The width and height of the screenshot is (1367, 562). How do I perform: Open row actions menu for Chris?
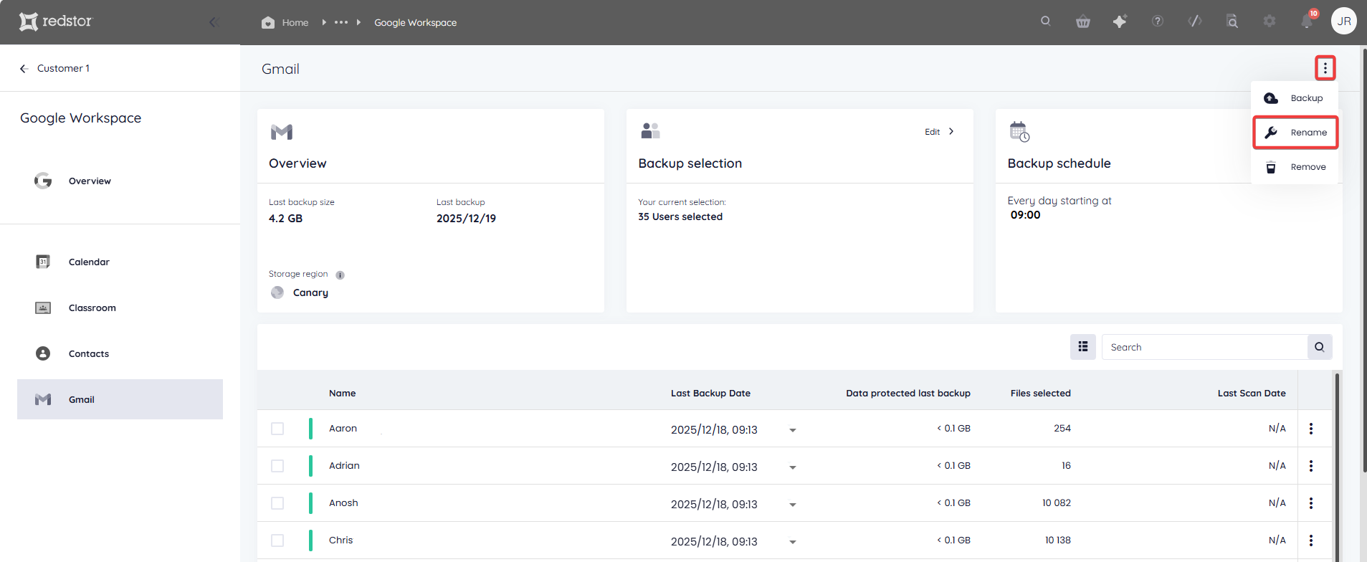coord(1311,540)
